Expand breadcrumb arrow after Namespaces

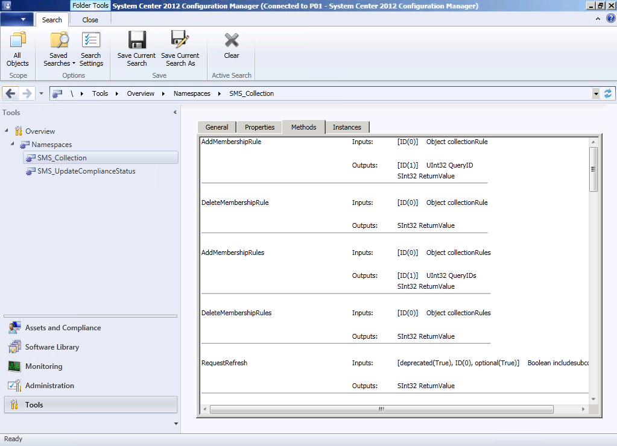click(x=219, y=93)
